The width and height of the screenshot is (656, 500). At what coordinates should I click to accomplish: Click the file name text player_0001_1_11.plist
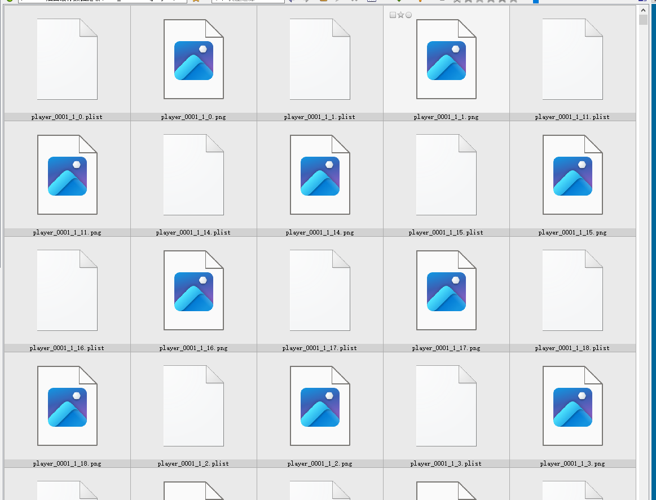point(573,117)
